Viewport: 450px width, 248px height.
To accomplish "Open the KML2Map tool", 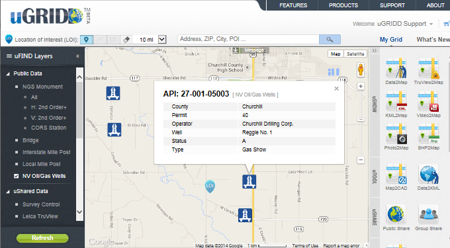I will click(x=396, y=101).
